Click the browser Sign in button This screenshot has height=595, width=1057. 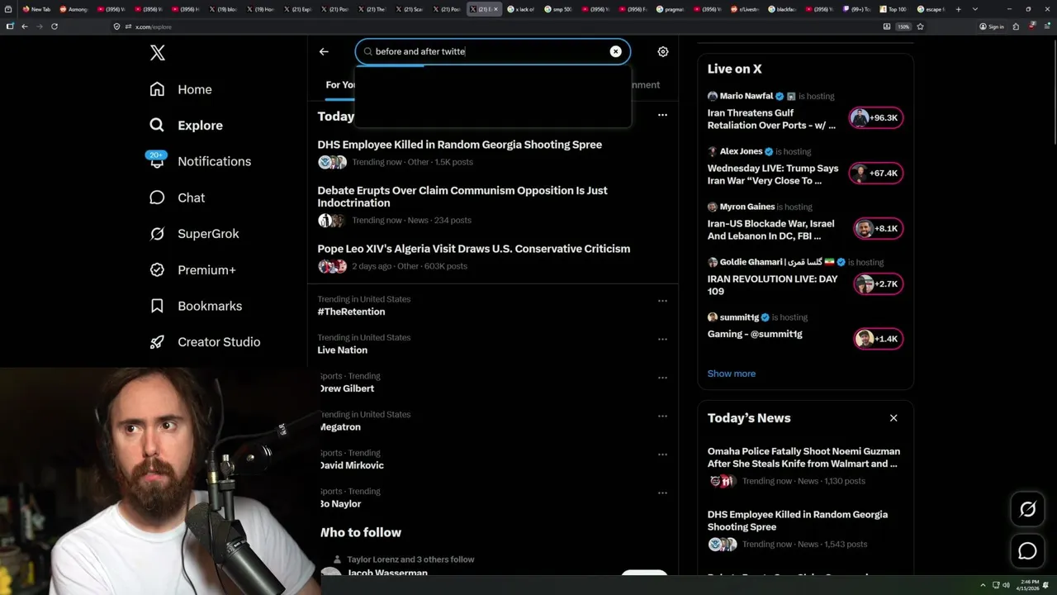pos(991,26)
